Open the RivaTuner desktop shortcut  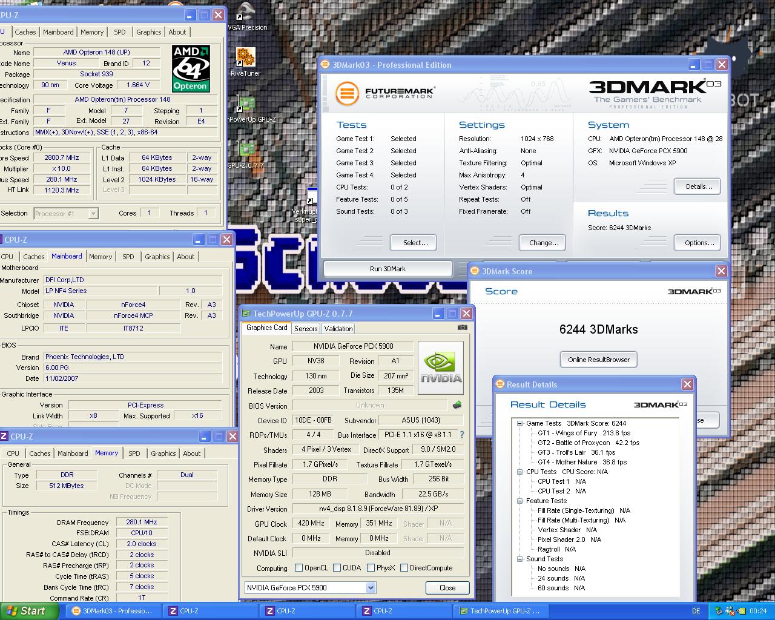coord(245,62)
